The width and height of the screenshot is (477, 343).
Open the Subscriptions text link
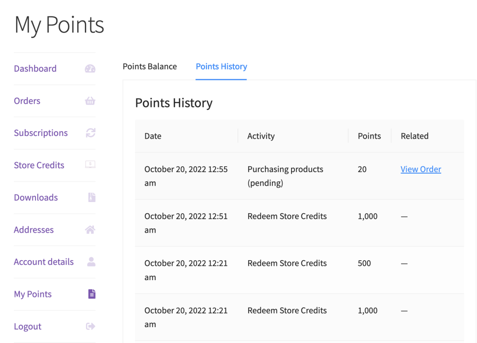[41, 133]
